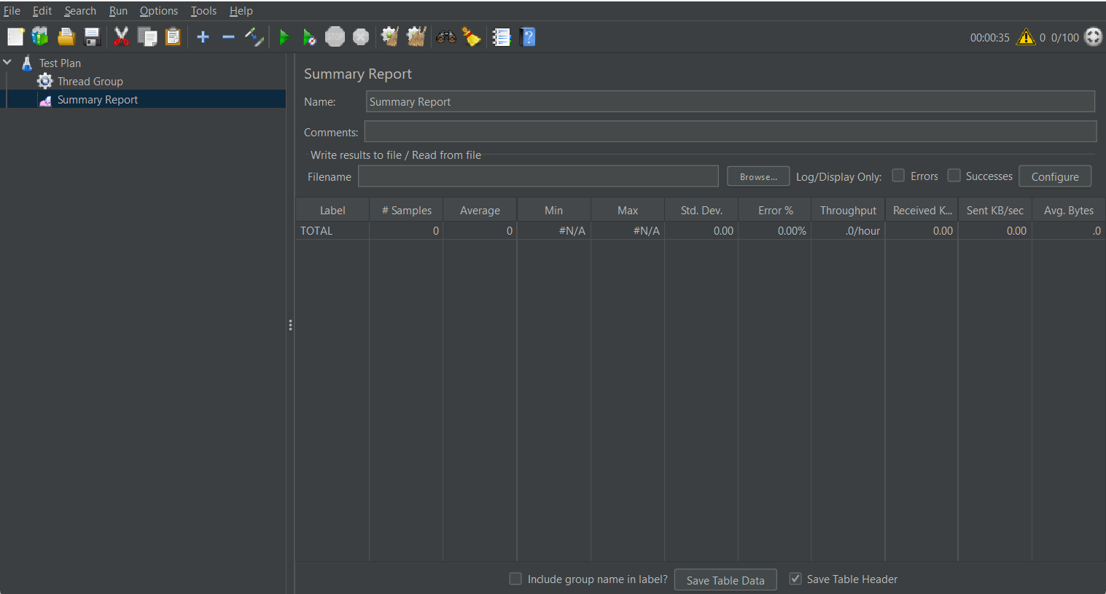Click the Shutdown test icon

[361, 36]
